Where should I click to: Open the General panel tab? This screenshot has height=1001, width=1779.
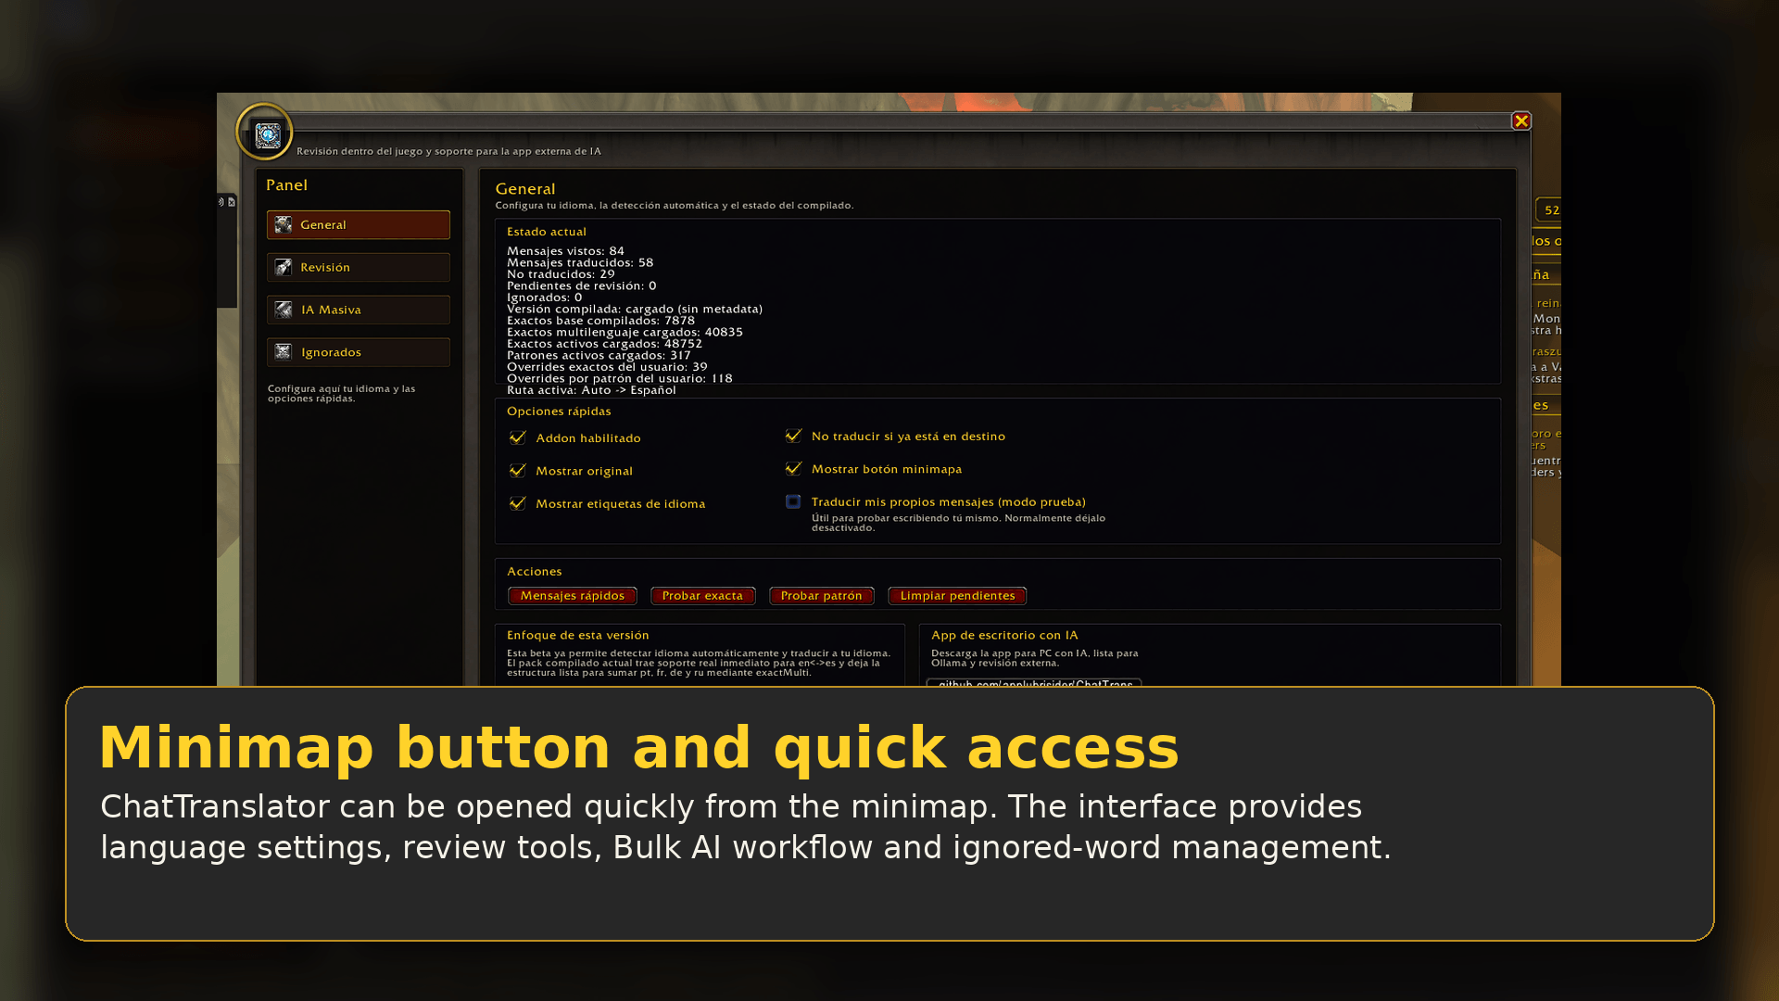point(359,224)
